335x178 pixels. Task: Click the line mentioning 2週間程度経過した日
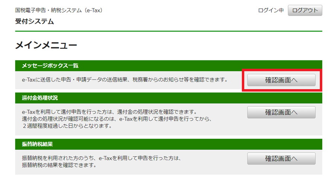tap(67, 126)
